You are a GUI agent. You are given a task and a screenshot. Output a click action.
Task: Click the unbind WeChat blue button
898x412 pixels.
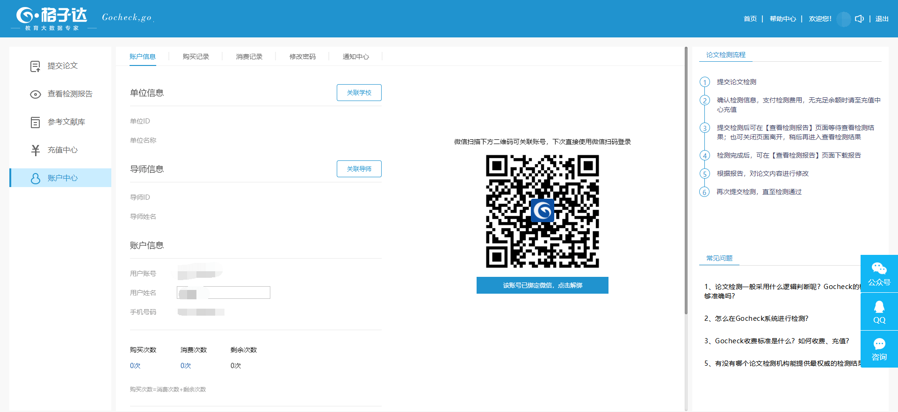point(543,285)
